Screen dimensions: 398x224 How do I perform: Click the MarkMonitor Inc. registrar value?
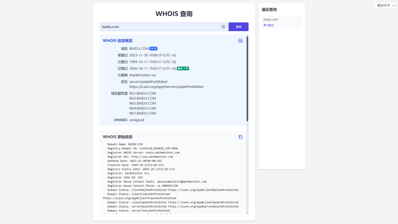(143, 75)
